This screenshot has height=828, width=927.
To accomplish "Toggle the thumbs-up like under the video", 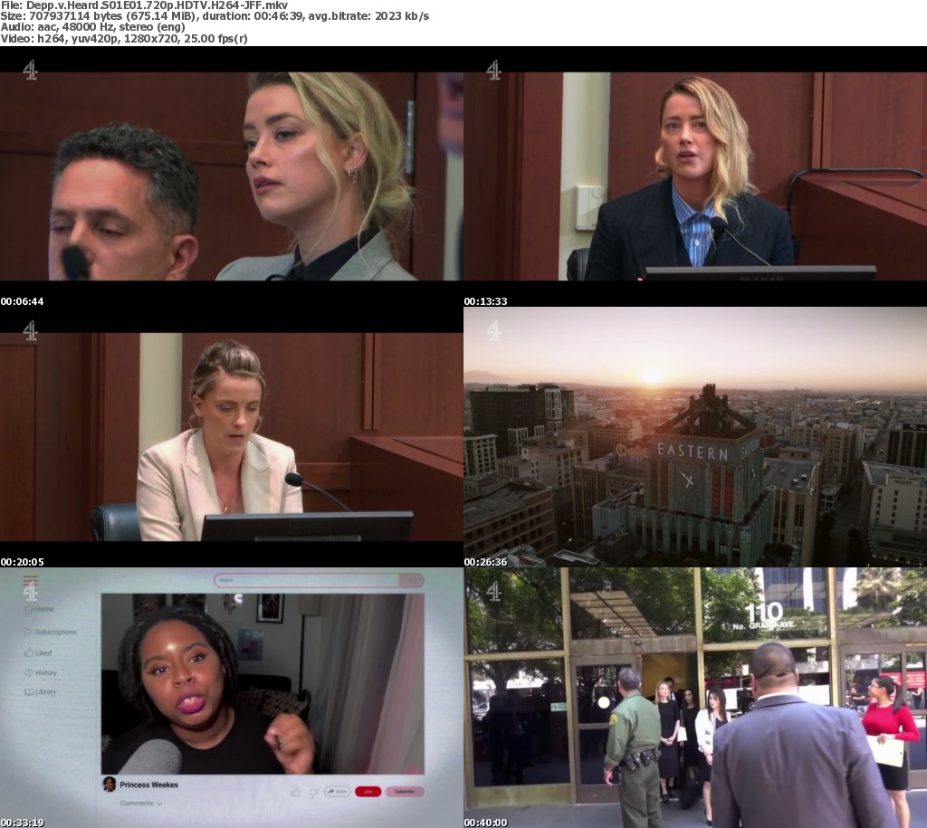I will (x=295, y=791).
